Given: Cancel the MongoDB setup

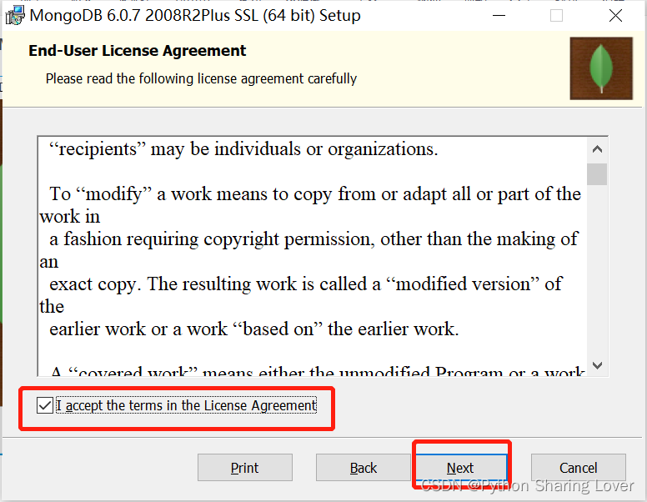Looking at the screenshot, I should [578, 468].
